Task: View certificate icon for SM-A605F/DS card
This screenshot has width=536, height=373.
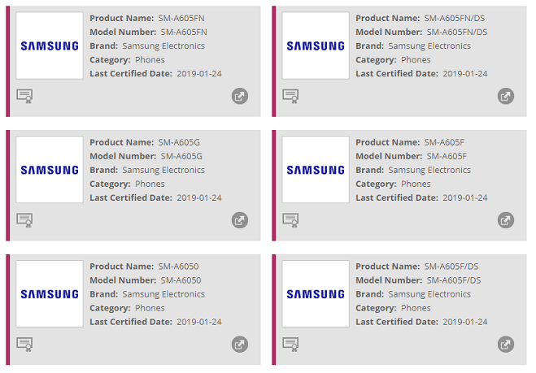Action: [290, 345]
